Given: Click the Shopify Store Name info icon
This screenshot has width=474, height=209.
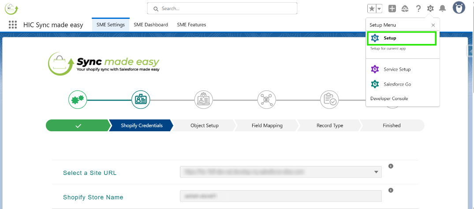Looking at the screenshot, I should (391, 190).
